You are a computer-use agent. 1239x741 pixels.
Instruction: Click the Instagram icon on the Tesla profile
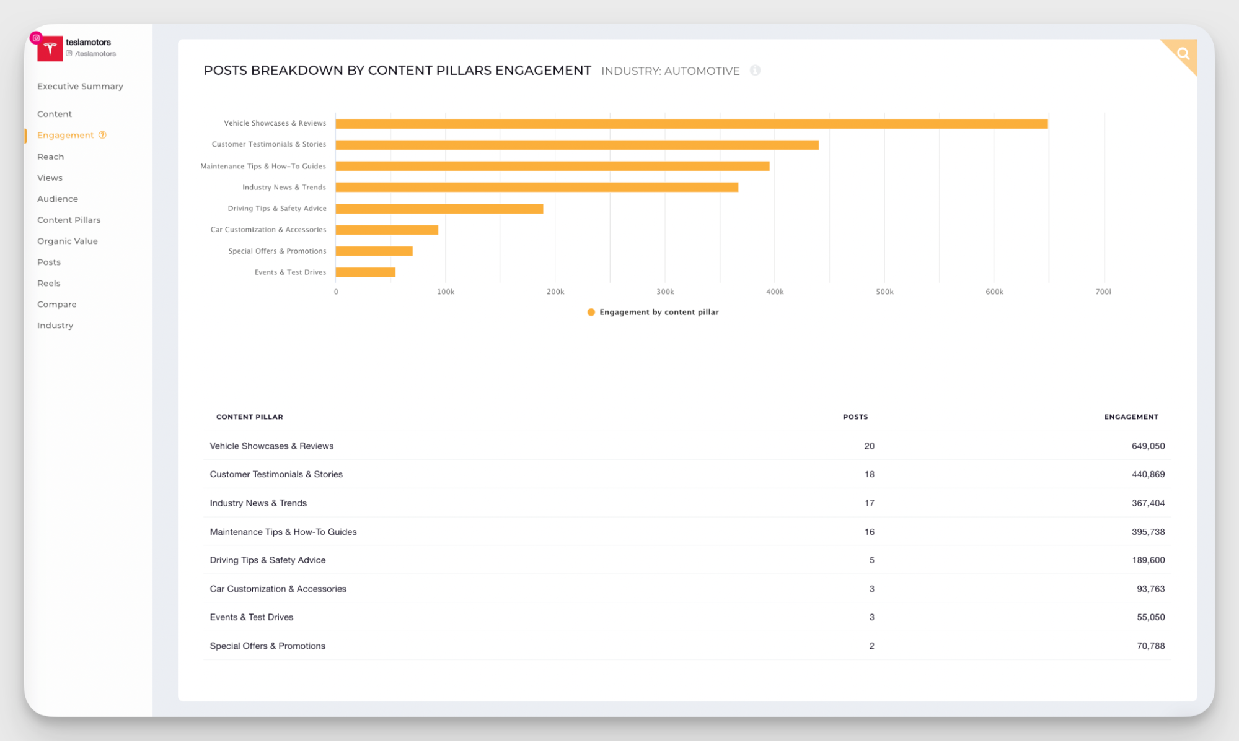click(36, 37)
